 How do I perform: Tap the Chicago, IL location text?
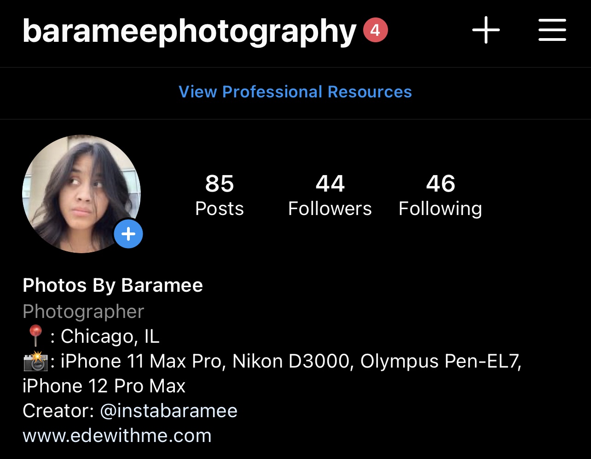pyautogui.click(x=110, y=336)
